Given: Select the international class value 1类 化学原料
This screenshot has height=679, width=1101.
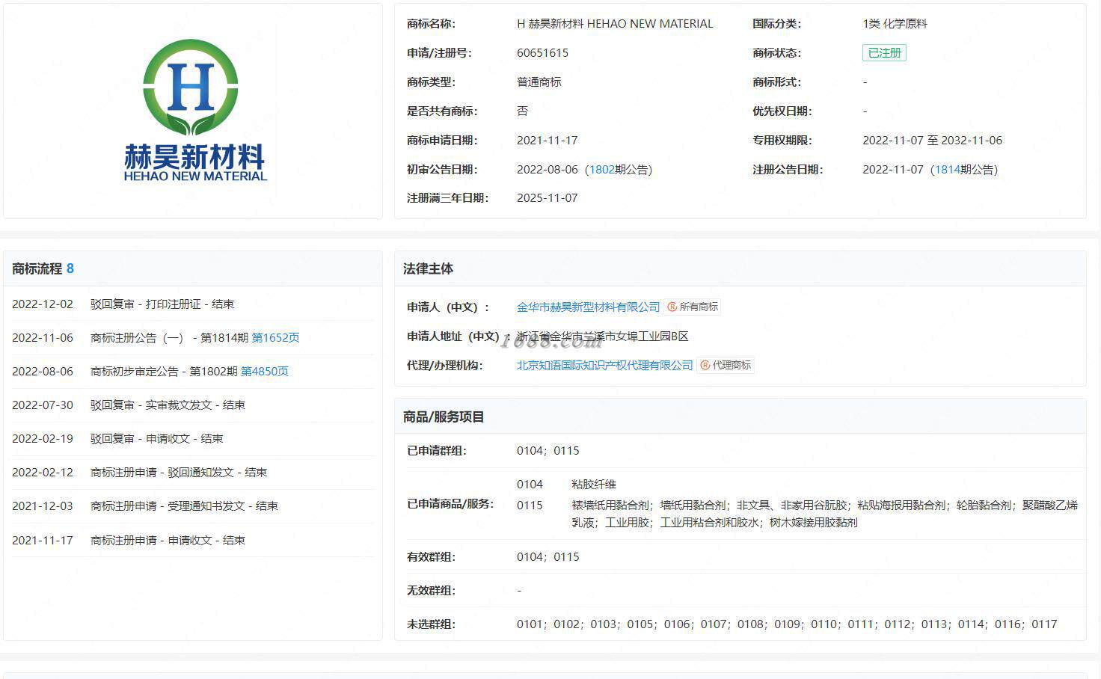Looking at the screenshot, I should click(x=895, y=24).
